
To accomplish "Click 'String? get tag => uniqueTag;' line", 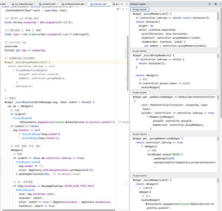I will [25, 50].
